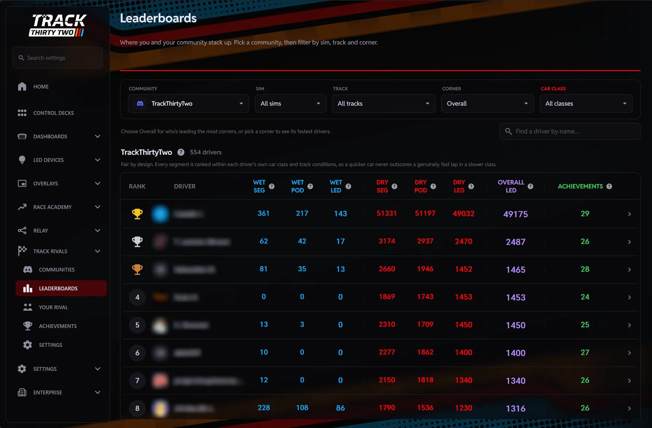Click the LED Devices bulb icon

[22, 160]
